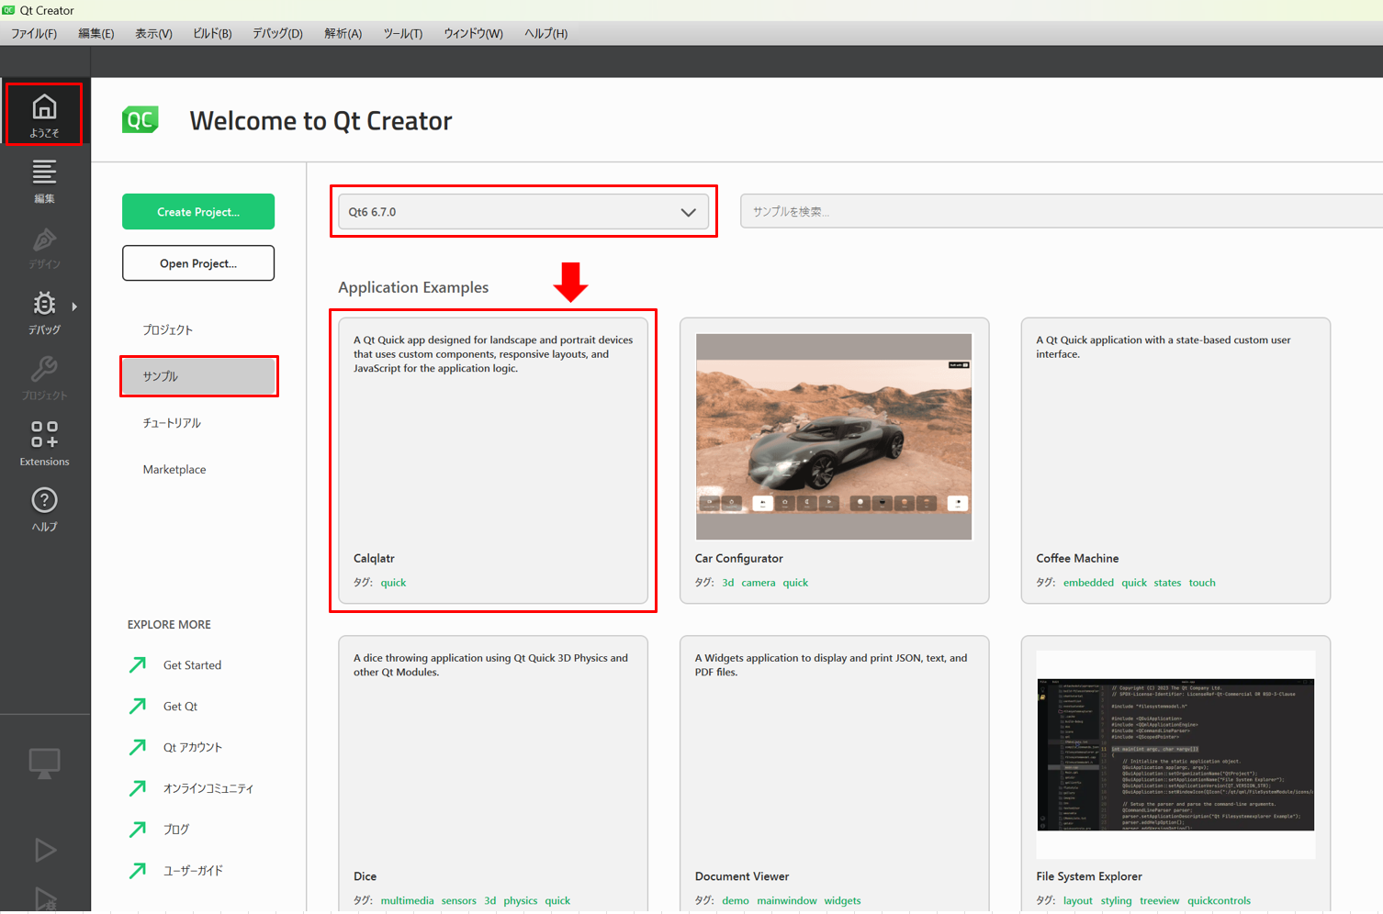Open the ツール(T) menu

pyautogui.click(x=402, y=34)
